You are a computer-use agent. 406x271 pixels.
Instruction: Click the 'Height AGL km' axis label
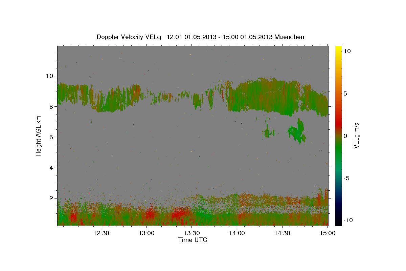39,135
